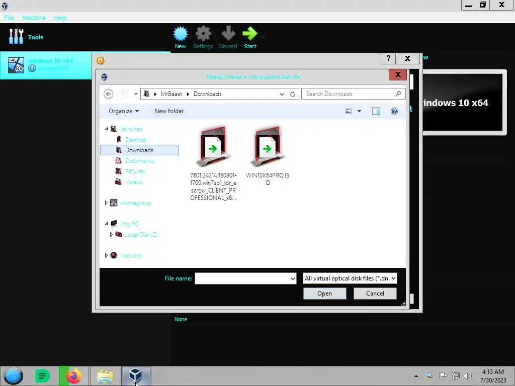Open the Machine menu

coord(34,18)
